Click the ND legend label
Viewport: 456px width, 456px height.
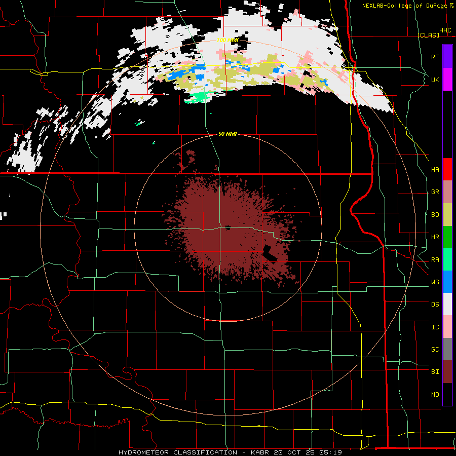pos(435,395)
